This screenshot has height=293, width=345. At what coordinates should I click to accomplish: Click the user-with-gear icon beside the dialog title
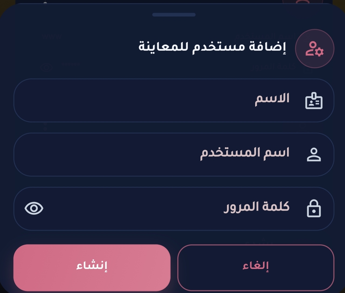tap(314, 48)
